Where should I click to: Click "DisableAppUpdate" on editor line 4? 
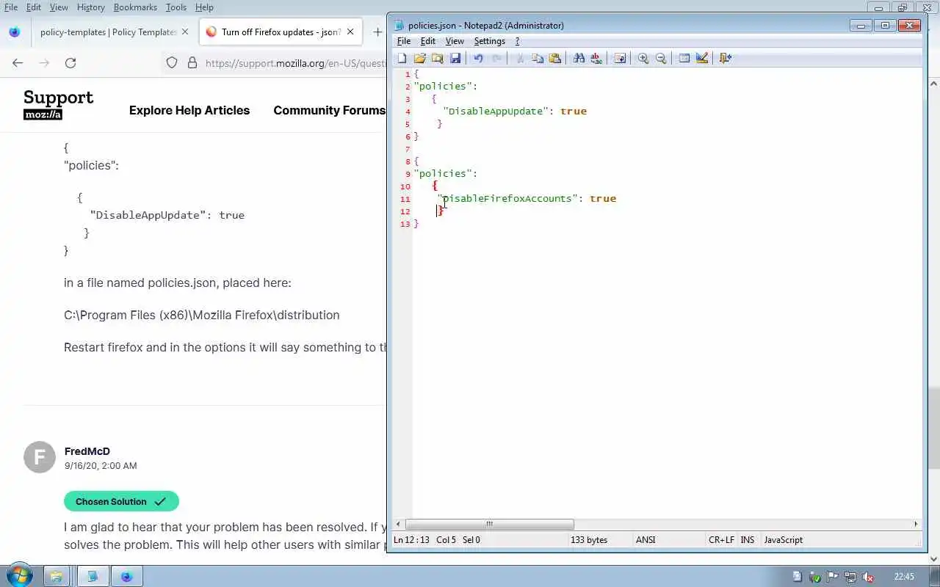[x=496, y=112]
